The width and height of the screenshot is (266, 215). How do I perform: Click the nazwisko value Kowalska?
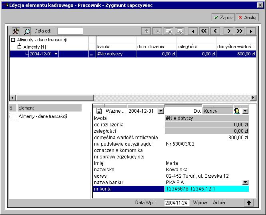(176, 170)
